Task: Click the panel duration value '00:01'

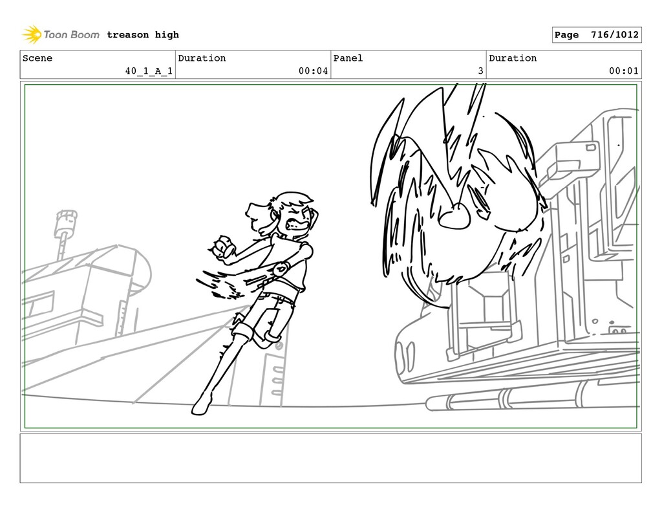Action: tap(624, 71)
